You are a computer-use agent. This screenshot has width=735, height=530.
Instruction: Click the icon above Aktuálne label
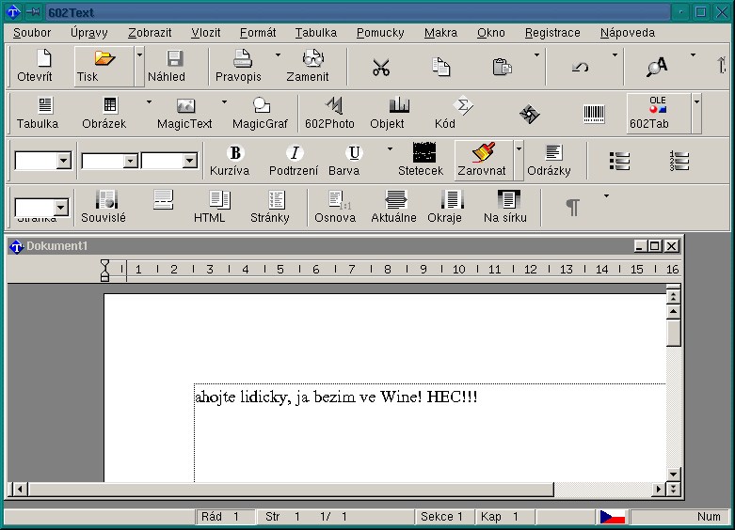coord(396,199)
